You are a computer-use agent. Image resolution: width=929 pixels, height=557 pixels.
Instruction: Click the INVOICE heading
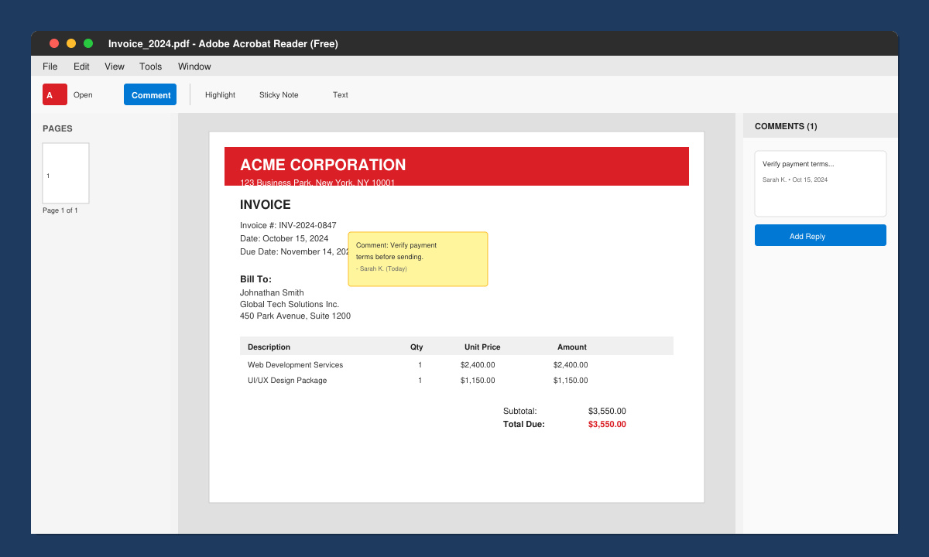[x=266, y=205]
